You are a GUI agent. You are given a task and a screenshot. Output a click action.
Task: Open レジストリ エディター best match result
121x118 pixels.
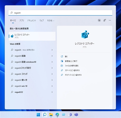coord(32,36)
